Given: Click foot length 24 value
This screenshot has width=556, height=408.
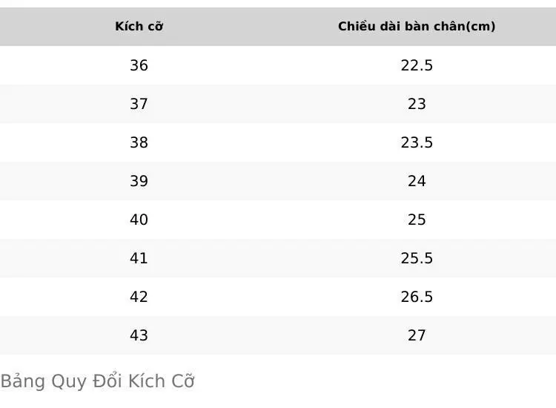Looking at the screenshot, I should [x=417, y=181].
